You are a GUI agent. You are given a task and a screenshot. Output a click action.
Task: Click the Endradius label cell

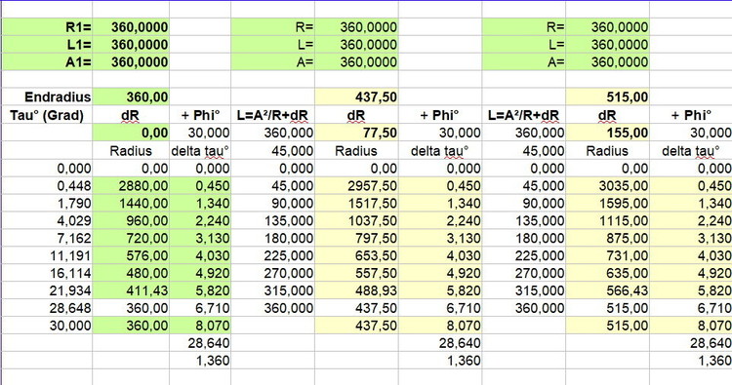[x=47, y=96]
